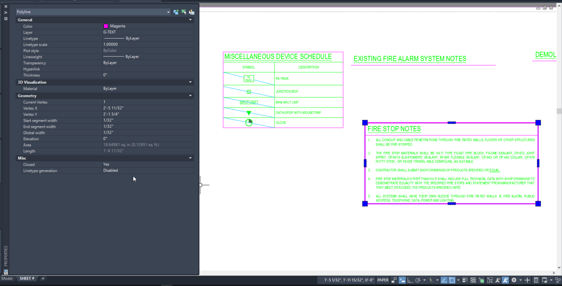Toggle the PICKADD value icon

pos(176,12)
